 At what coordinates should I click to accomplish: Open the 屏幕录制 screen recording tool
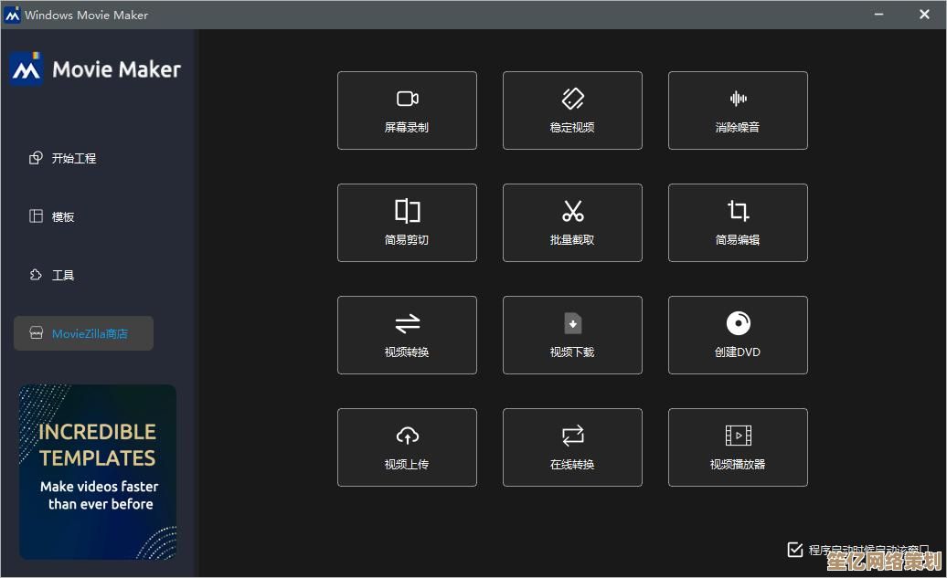pyautogui.click(x=407, y=110)
